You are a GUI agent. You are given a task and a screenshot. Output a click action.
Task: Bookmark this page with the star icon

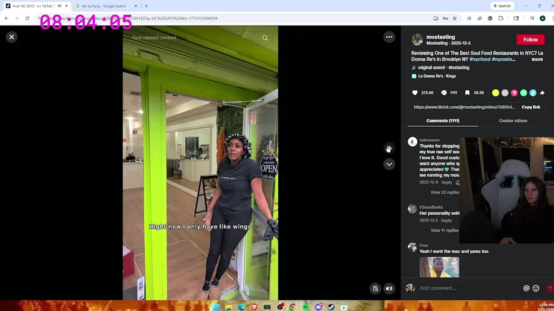coord(454,19)
